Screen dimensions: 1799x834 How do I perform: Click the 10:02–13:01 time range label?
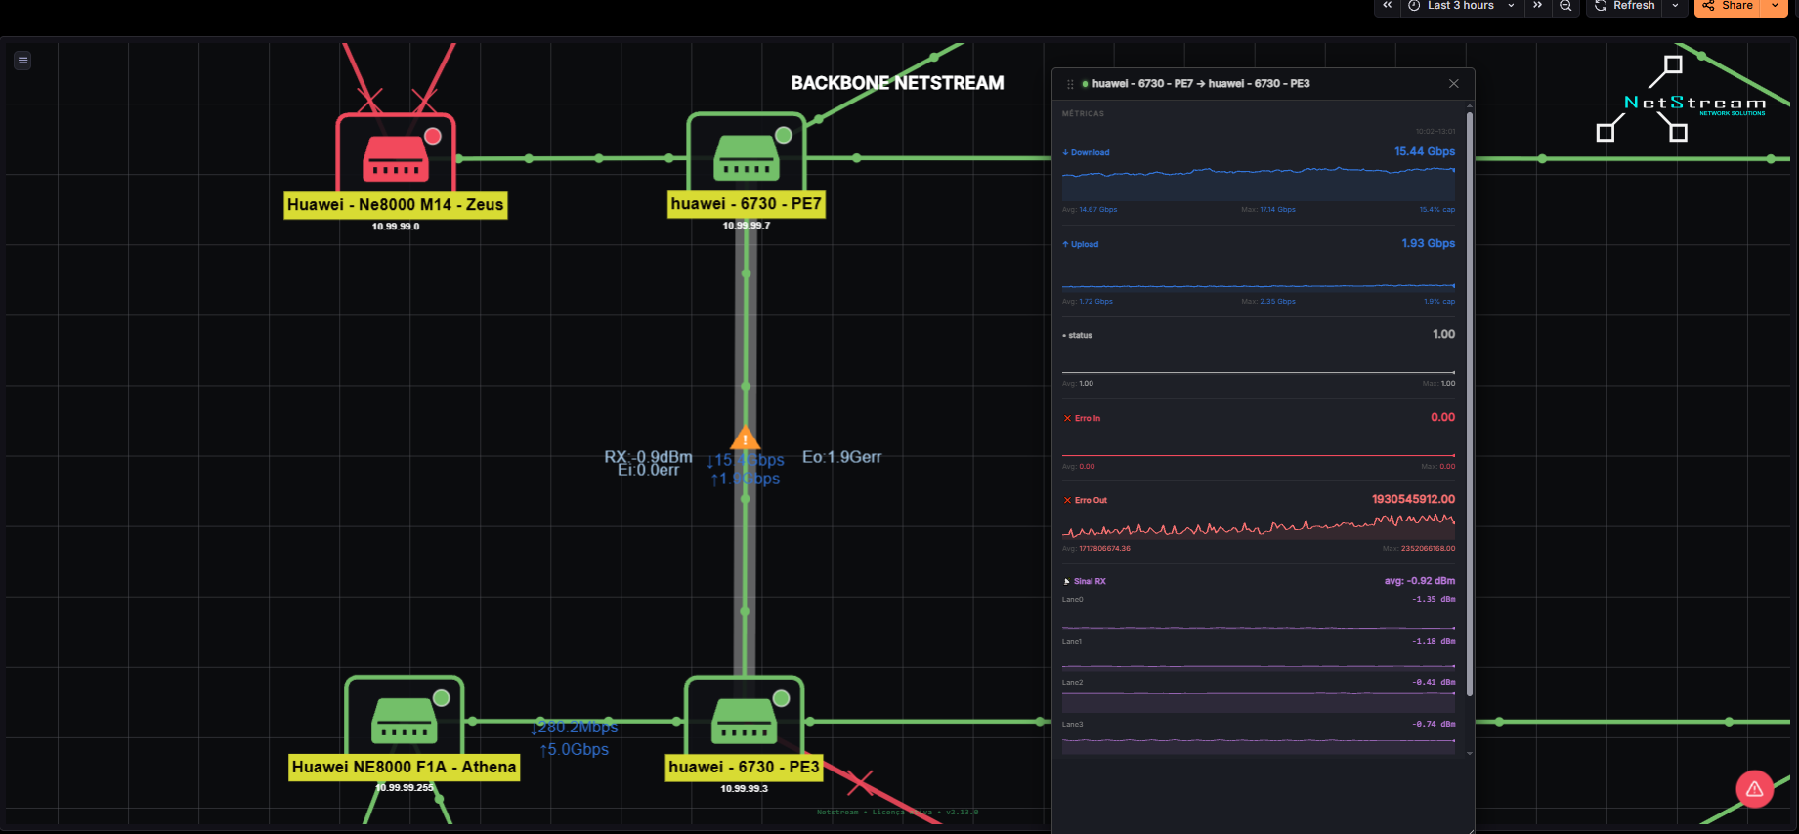(1435, 132)
